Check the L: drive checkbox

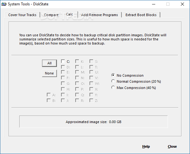(77, 67)
